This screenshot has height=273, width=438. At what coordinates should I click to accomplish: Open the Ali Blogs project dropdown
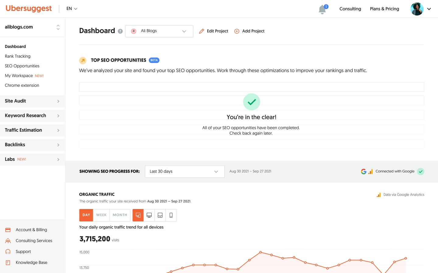pos(159,31)
